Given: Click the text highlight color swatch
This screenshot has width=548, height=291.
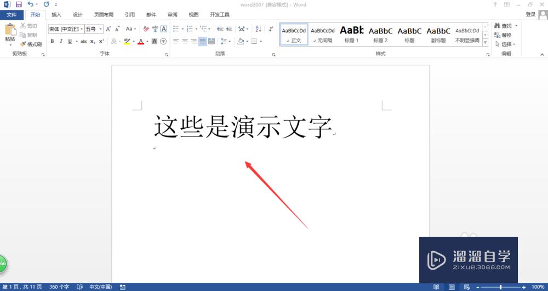Looking at the screenshot, I should tap(127, 41).
